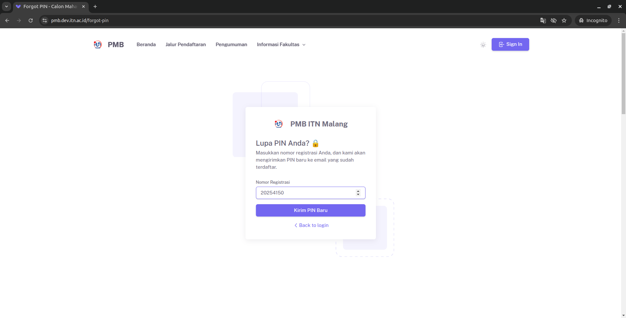Click the address bar URL
The height and width of the screenshot is (318, 626).
coord(80,20)
